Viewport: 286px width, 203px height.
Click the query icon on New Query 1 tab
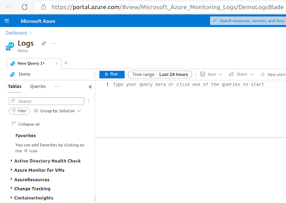point(13,64)
